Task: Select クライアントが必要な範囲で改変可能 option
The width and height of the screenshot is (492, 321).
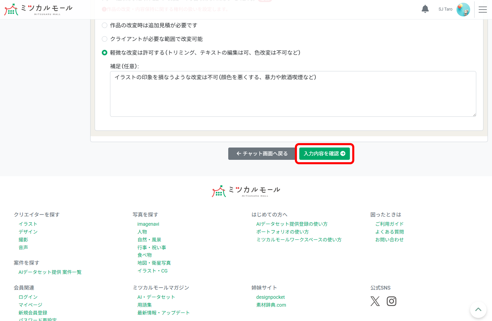Action: pyautogui.click(x=105, y=39)
